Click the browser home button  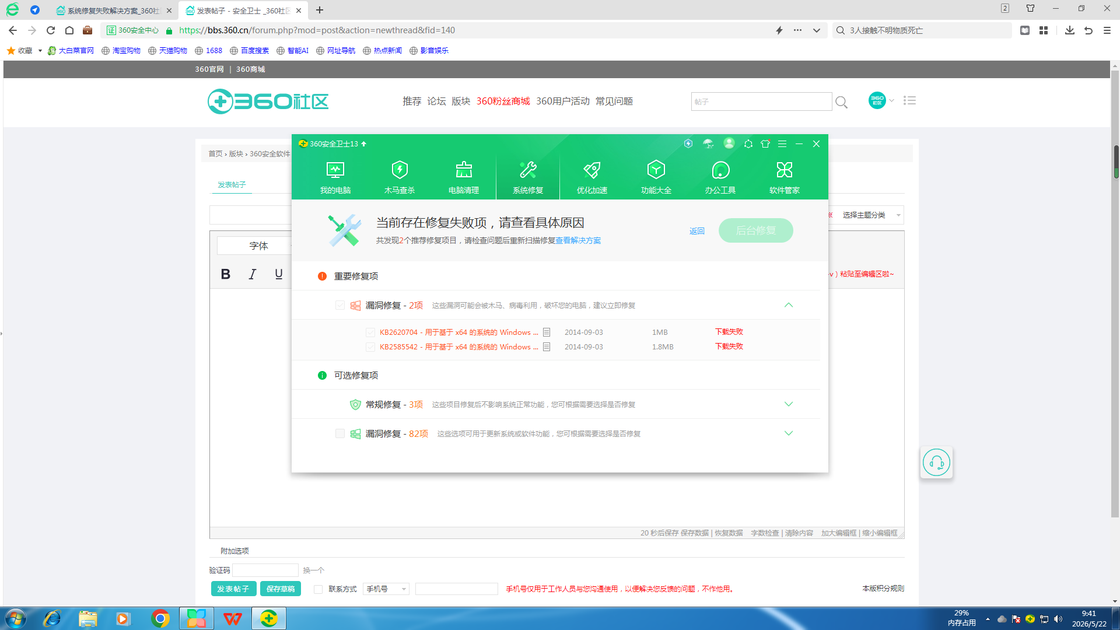click(x=69, y=30)
